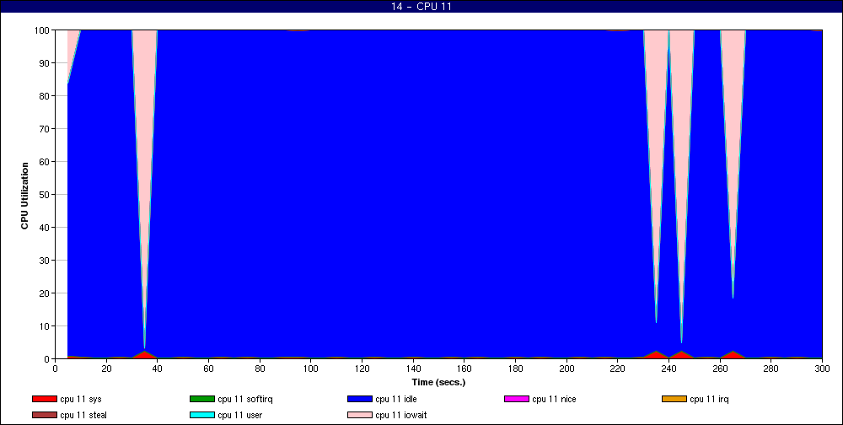Viewport: 843px width, 425px height.
Task: Click the 'cpu 11 steal' legend label
Action: pos(83,416)
